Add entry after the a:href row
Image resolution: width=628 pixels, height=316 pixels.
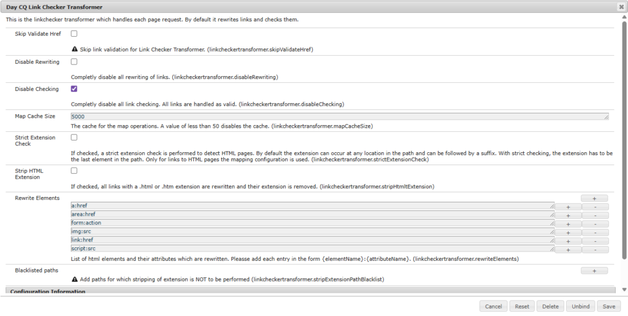click(568, 207)
